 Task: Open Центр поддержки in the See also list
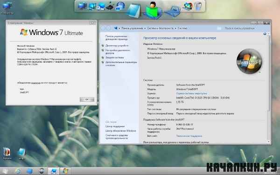(x=115, y=126)
